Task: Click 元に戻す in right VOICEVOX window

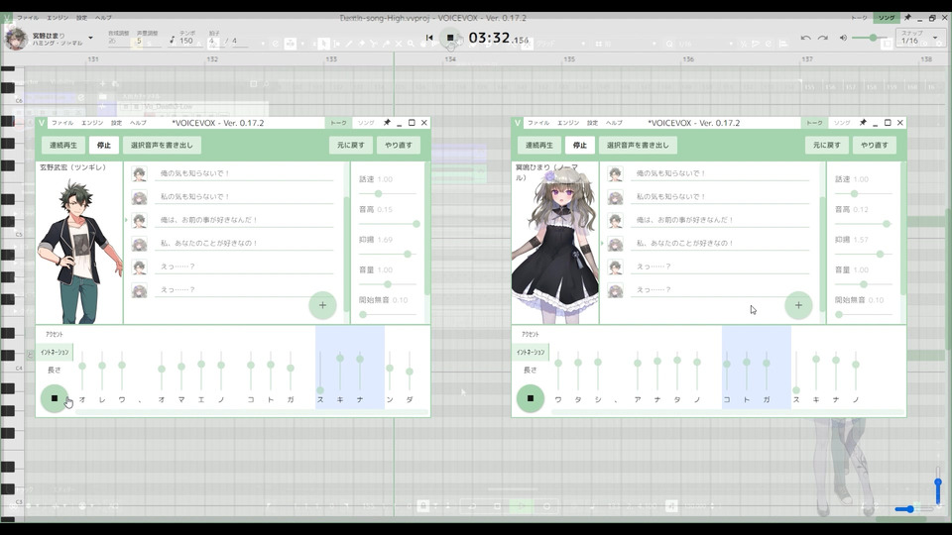Action: pos(826,145)
